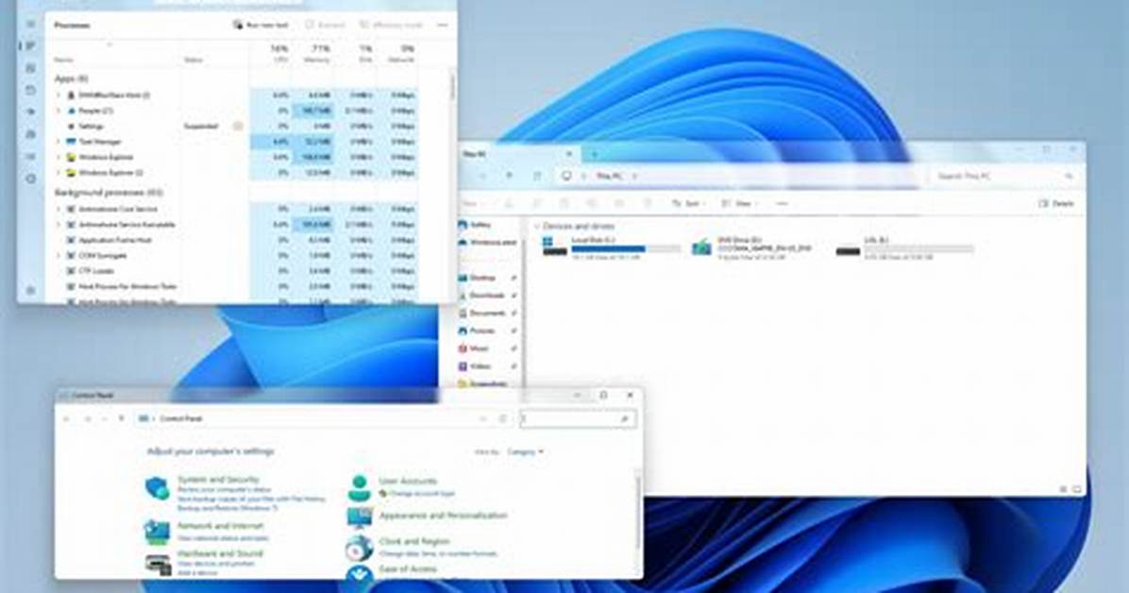Refresh the File Explorer view
Viewport: 1129px width, 593px height.
click(537, 176)
